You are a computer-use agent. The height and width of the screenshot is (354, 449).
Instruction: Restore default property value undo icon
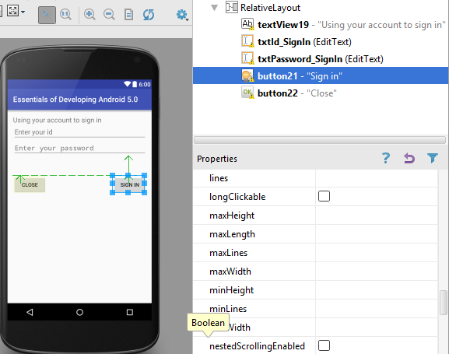(x=409, y=158)
